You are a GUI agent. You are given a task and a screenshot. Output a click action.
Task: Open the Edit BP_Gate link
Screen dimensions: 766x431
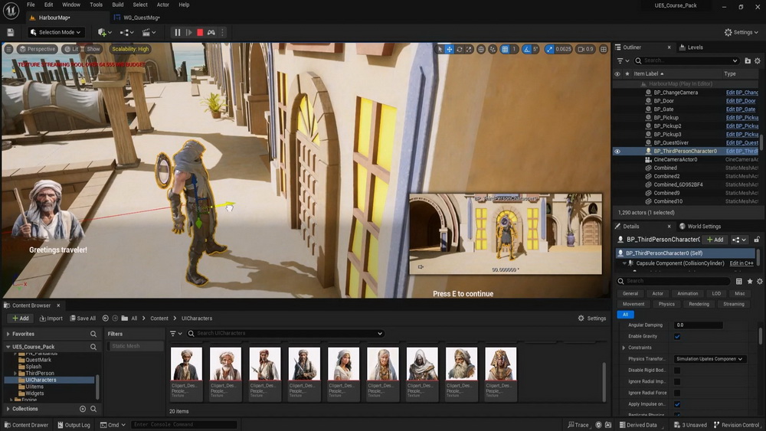[x=741, y=109]
